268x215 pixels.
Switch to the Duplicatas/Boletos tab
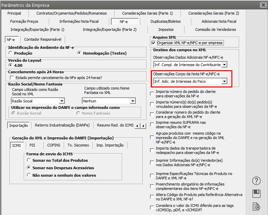tap(166, 21)
